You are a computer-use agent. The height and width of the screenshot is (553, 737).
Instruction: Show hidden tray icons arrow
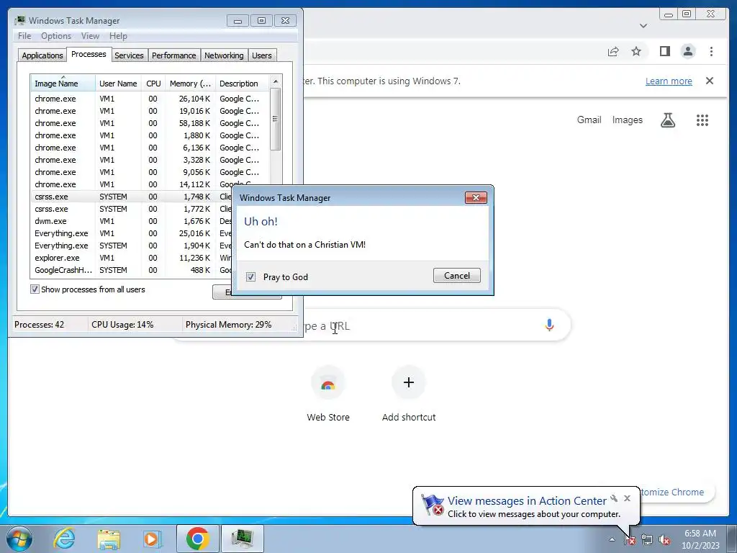(612, 540)
